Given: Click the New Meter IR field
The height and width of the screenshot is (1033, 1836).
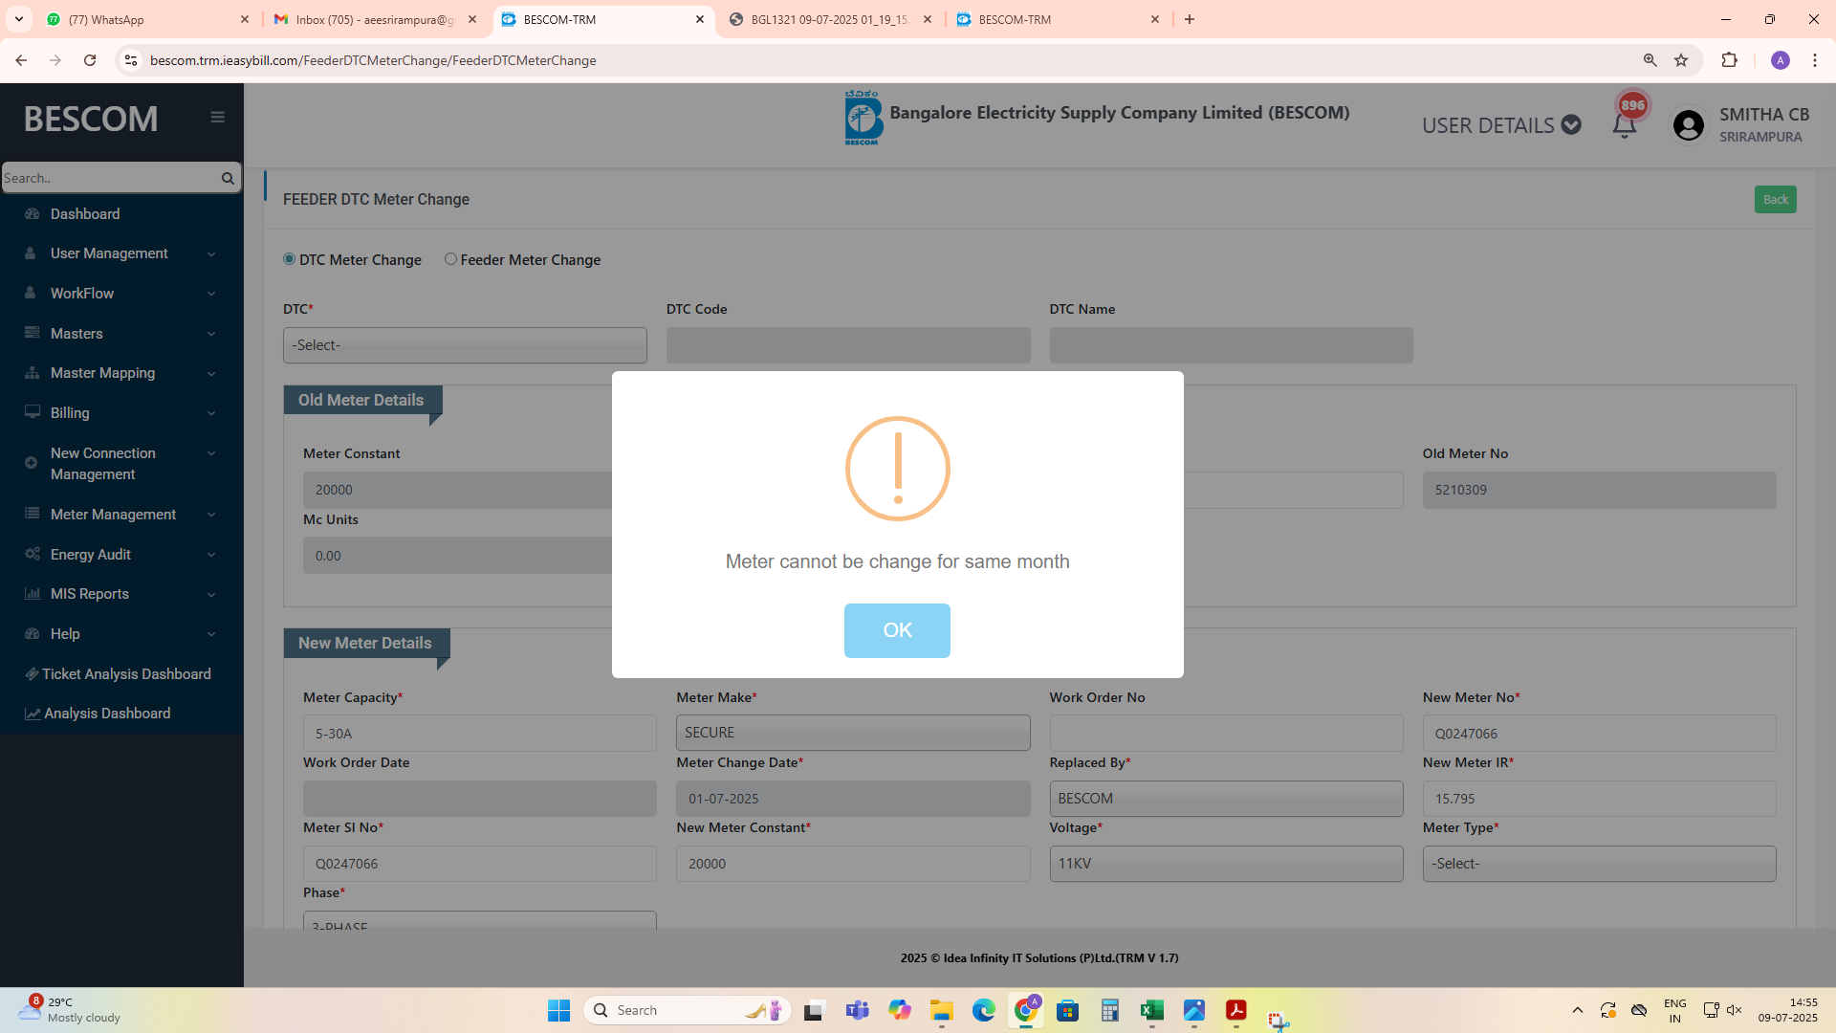Looking at the screenshot, I should 1599,799.
